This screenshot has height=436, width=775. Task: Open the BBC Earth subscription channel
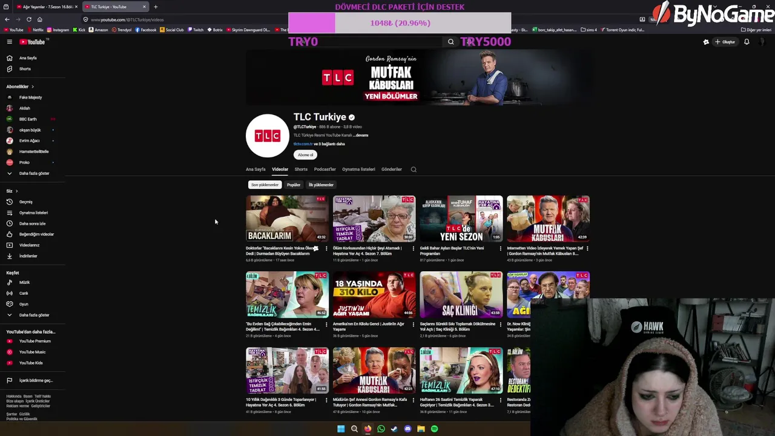pyautogui.click(x=28, y=119)
